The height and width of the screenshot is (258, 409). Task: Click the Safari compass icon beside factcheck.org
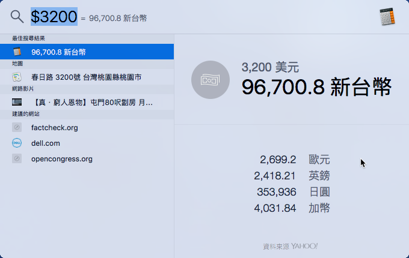pos(17,127)
